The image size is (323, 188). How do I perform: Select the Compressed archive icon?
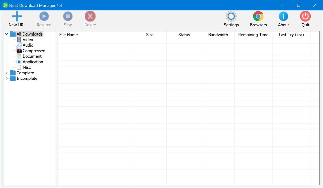19,51
